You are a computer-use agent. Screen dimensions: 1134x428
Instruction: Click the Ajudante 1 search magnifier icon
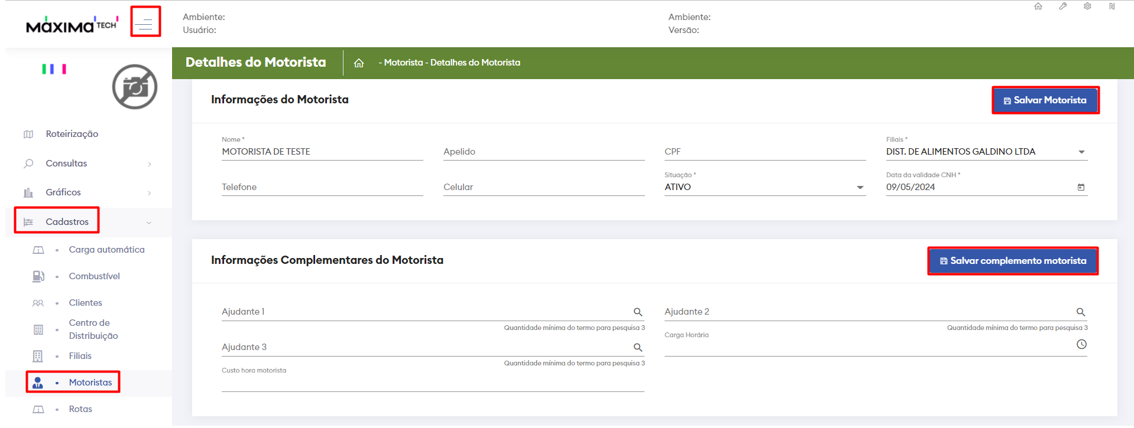[638, 312]
